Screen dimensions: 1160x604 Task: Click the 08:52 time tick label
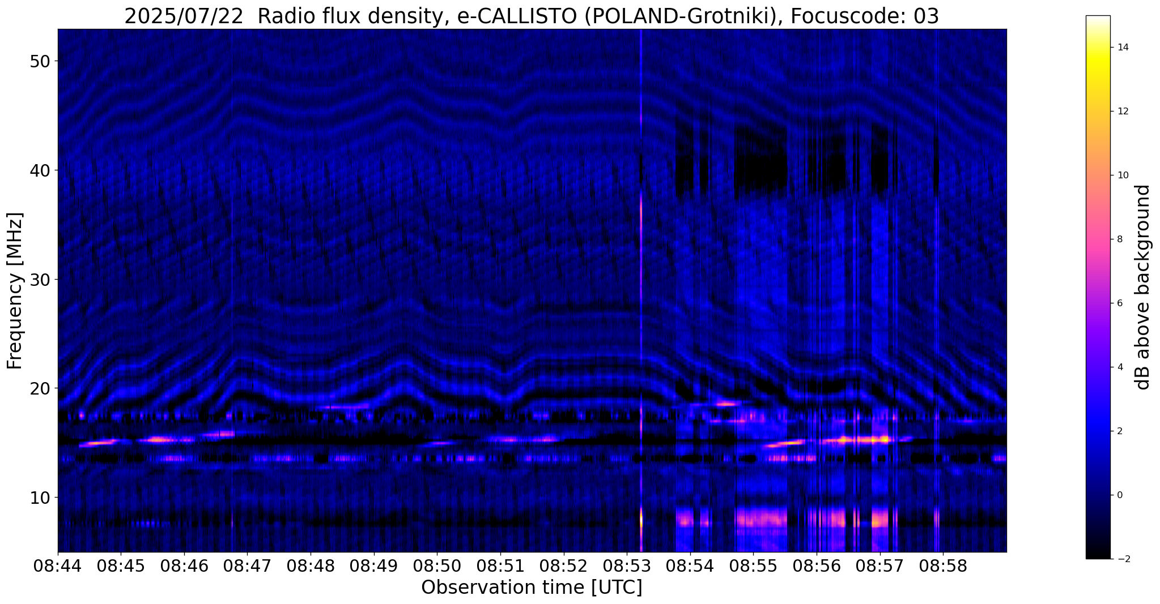click(563, 566)
